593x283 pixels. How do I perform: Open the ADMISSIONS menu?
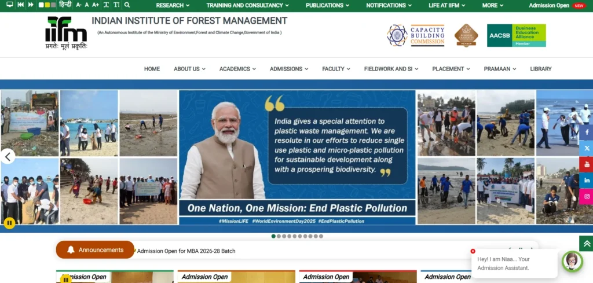[289, 69]
